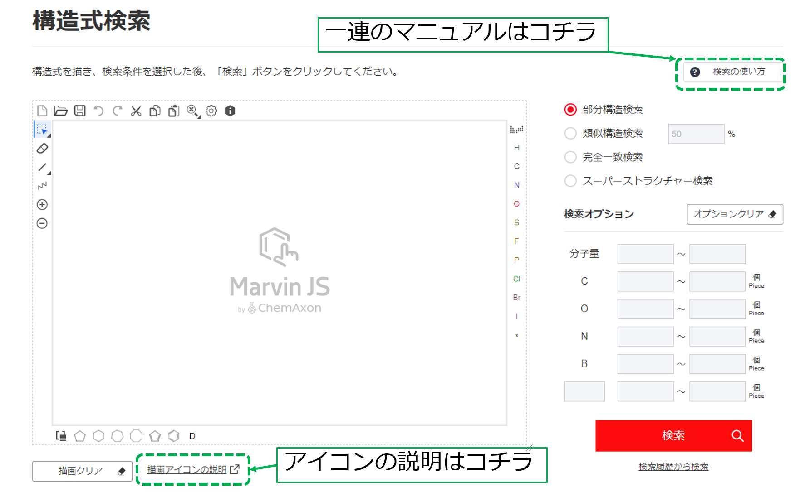Open Marvin JS settings gear
Viewport: 800px width, 492px height.
tap(211, 111)
